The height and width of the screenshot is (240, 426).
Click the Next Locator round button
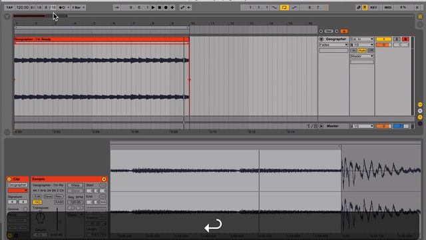pos(337,31)
